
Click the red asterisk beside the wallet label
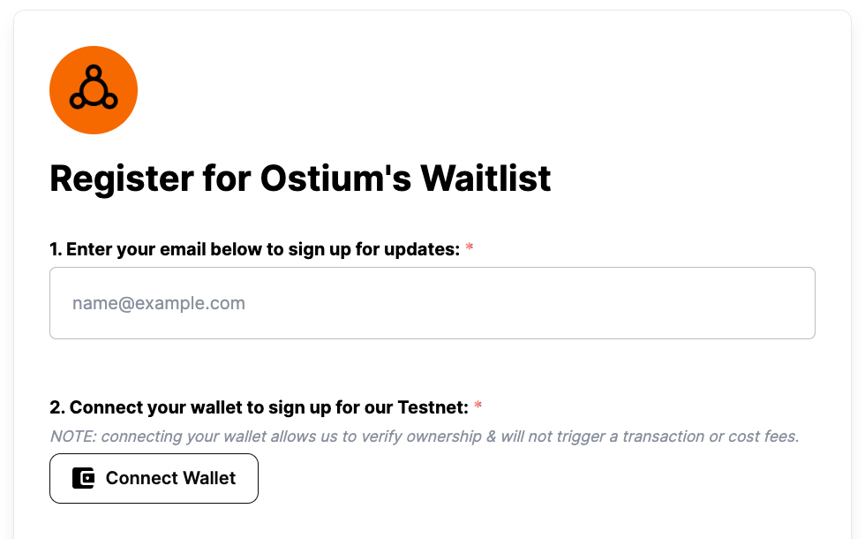coord(478,407)
